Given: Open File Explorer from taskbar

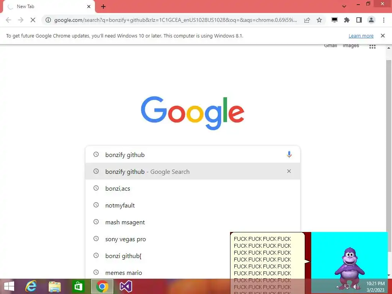Looking at the screenshot, I should 54,286.
